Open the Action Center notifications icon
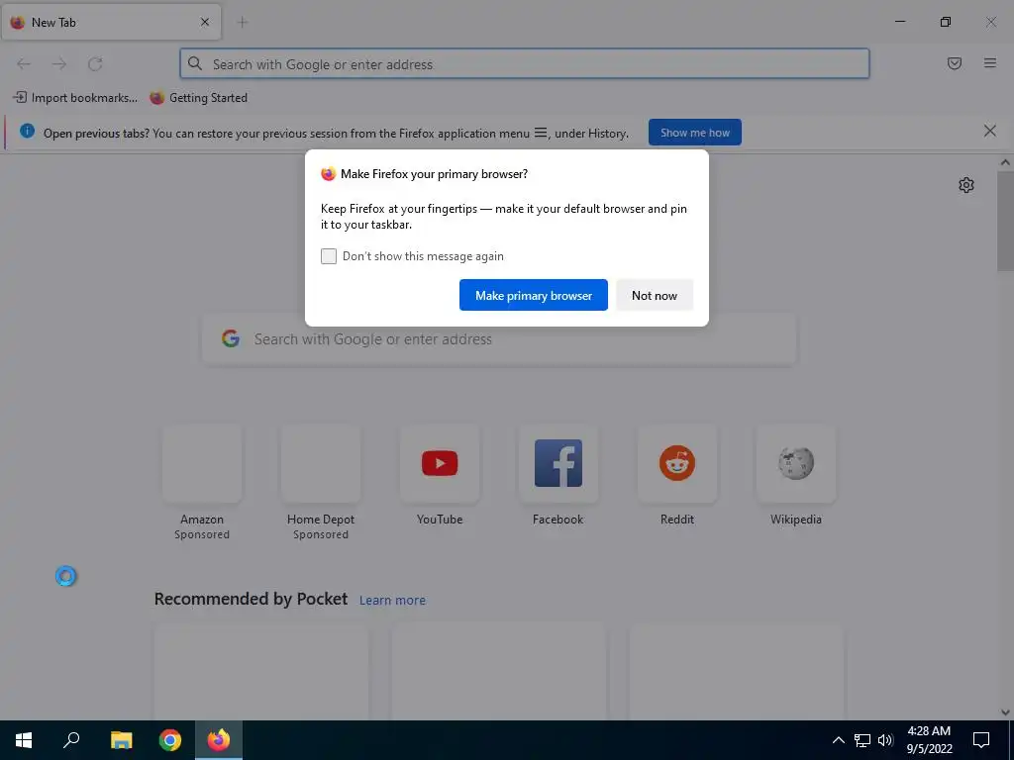 [x=981, y=740]
